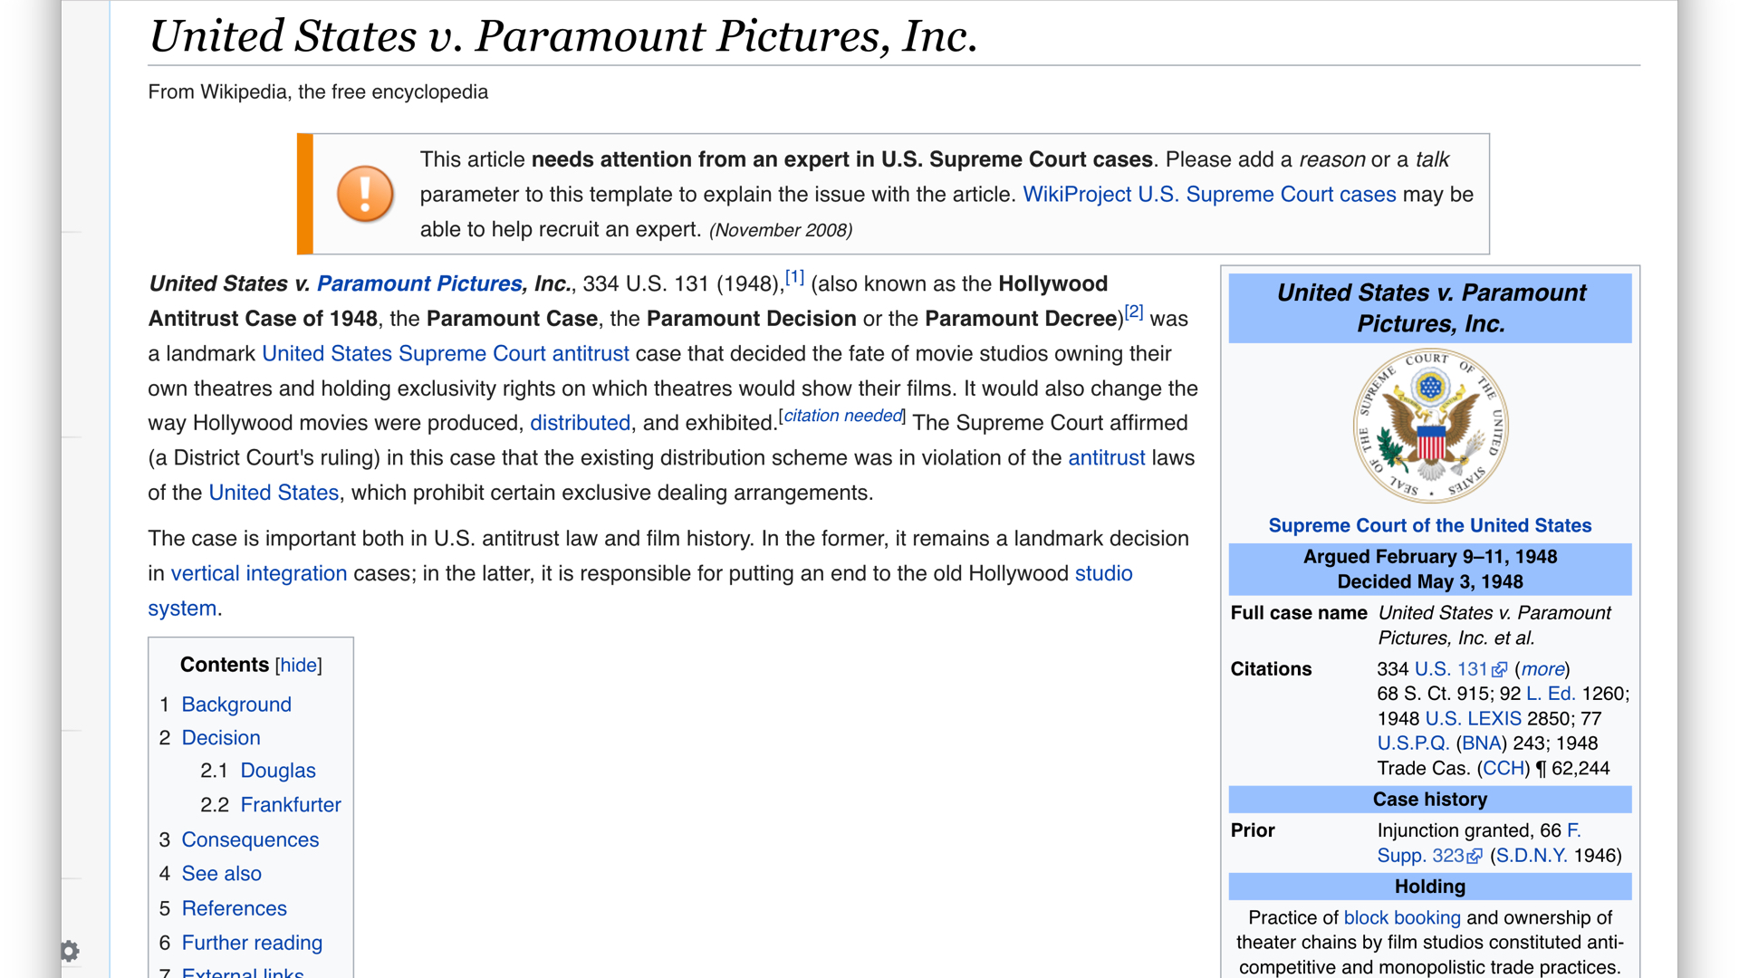Open the Further reading section link
Image resolution: width=1739 pixels, height=978 pixels.
click(252, 943)
